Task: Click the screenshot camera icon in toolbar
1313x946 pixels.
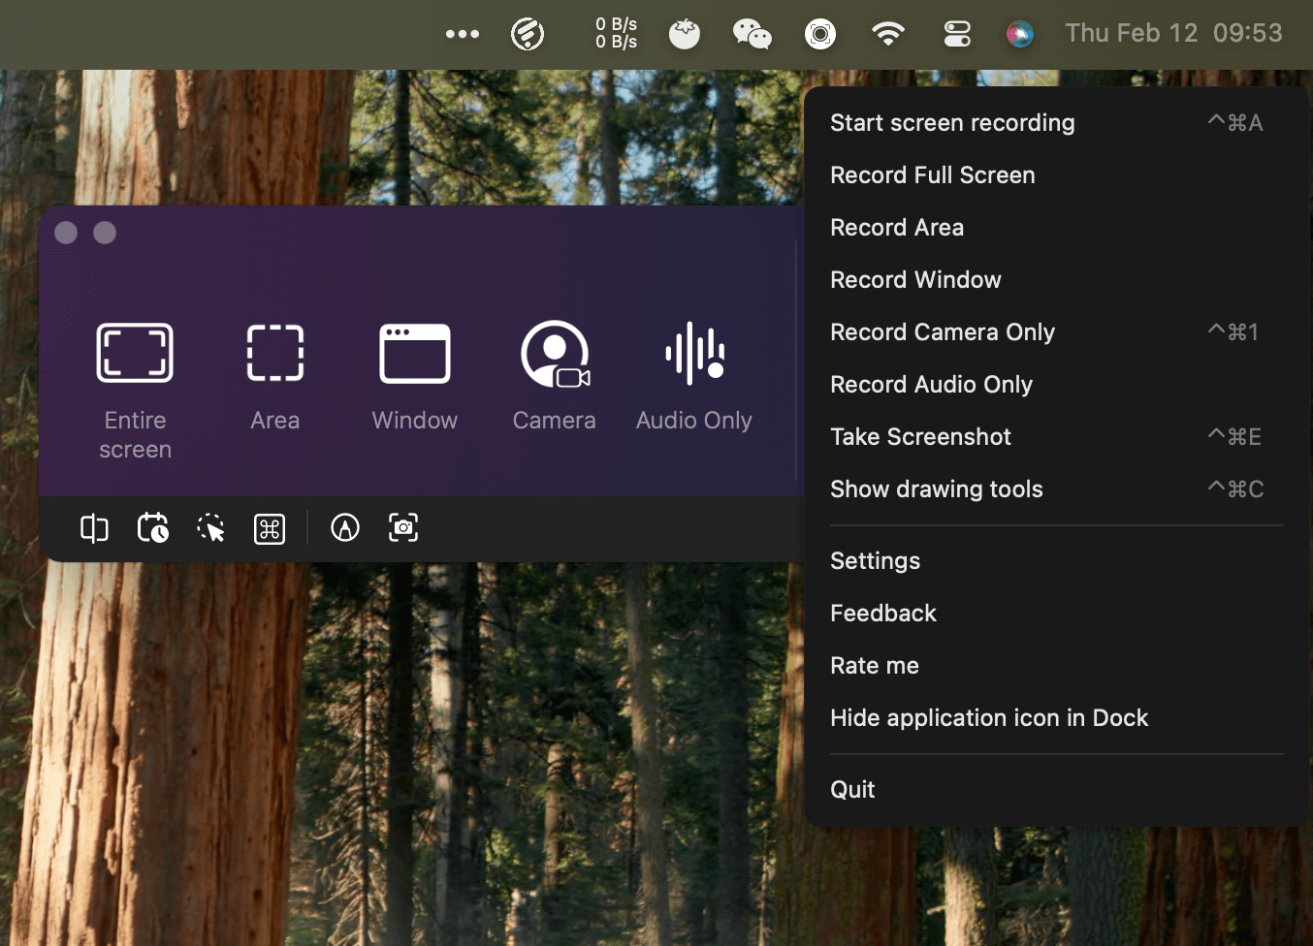Action: click(403, 528)
